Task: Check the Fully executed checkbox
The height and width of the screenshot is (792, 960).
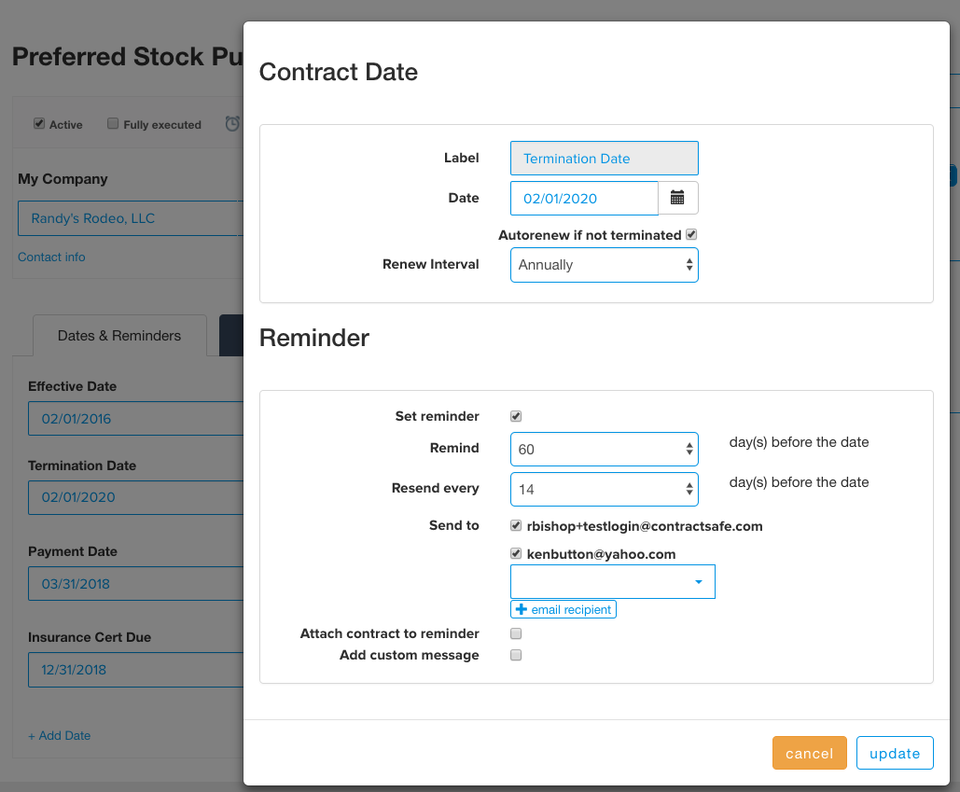Action: (x=112, y=123)
